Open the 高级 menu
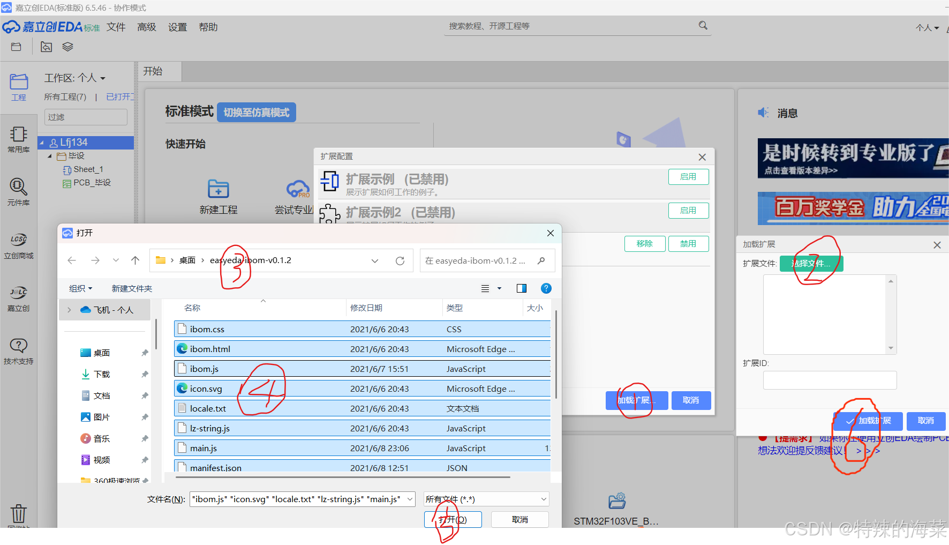The height and width of the screenshot is (545, 949). (x=146, y=27)
